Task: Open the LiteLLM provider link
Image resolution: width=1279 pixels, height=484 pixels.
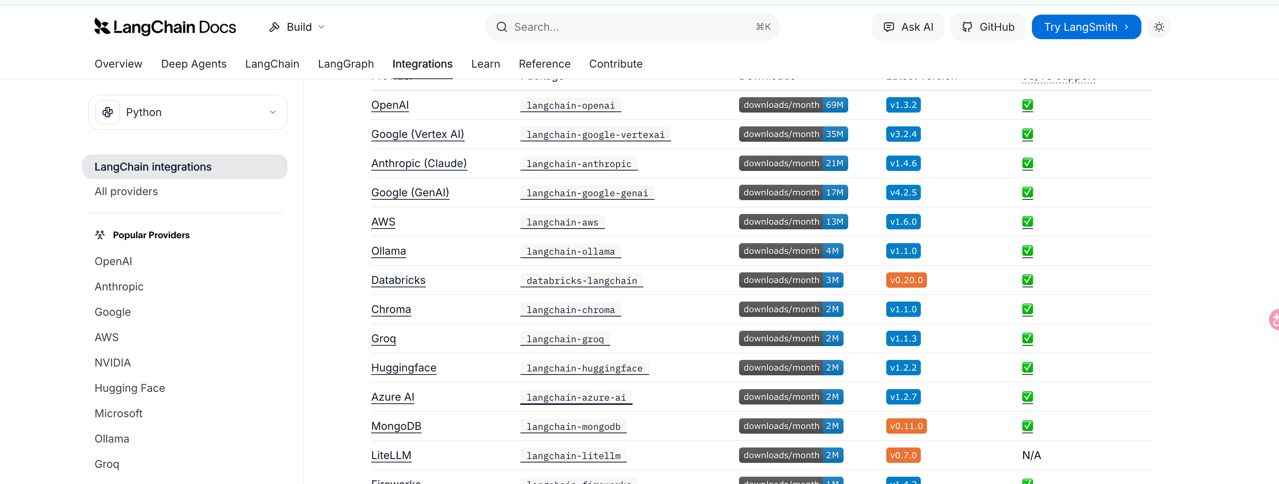Action: (x=391, y=455)
